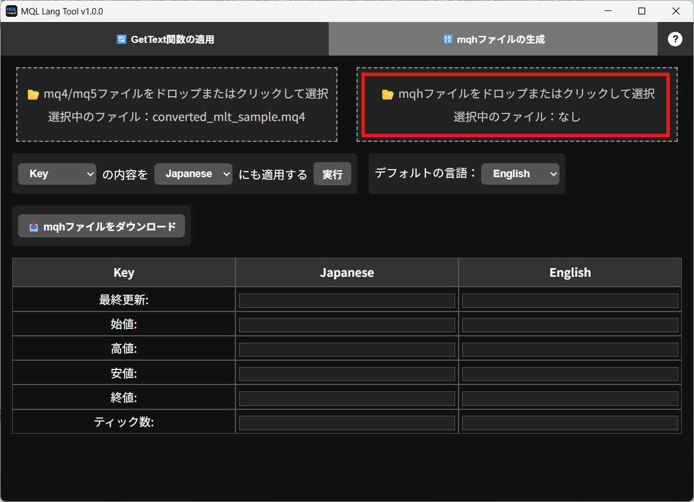Screen dimensions: 694x502
Task: Click the MQL Lang Tool app icon in title bar
Action: click(12, 11)
